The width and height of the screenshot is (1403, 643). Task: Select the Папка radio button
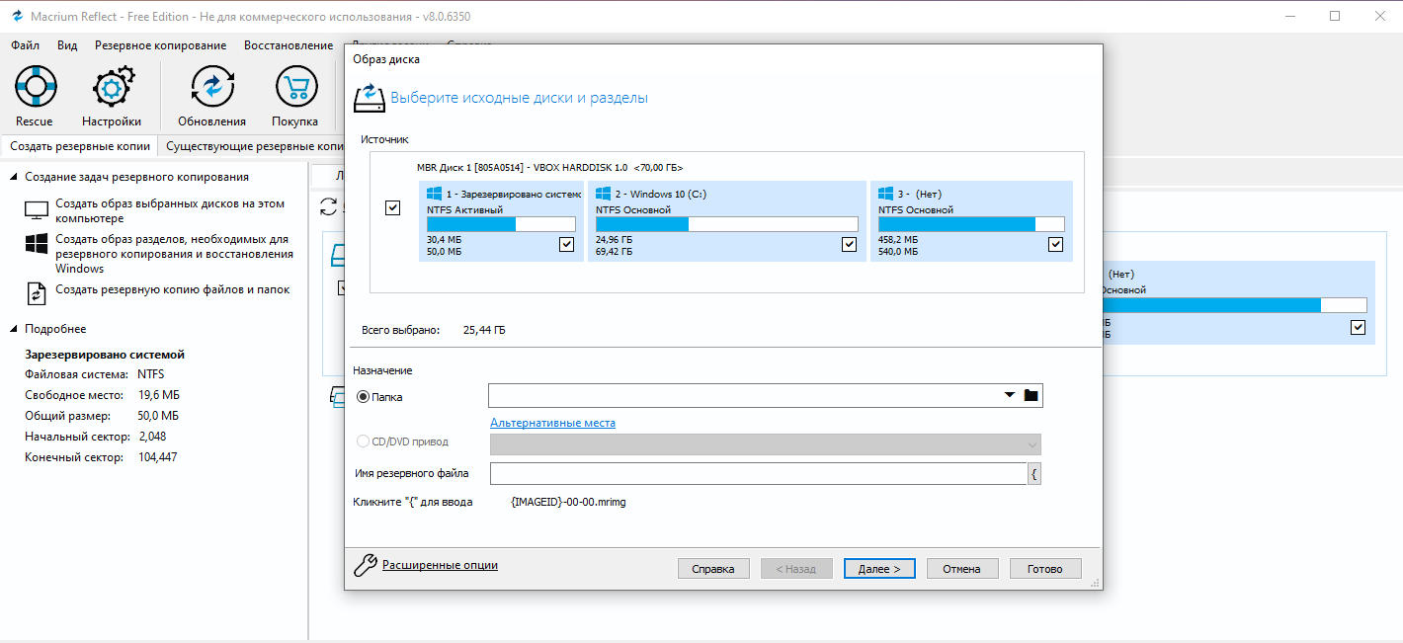[x=363, y=396]
